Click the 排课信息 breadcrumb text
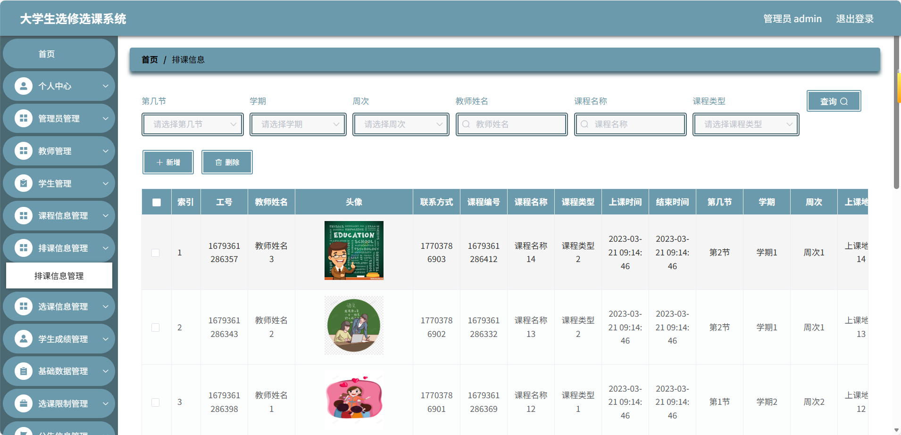The image size is (901, 435). pos(188,60)
